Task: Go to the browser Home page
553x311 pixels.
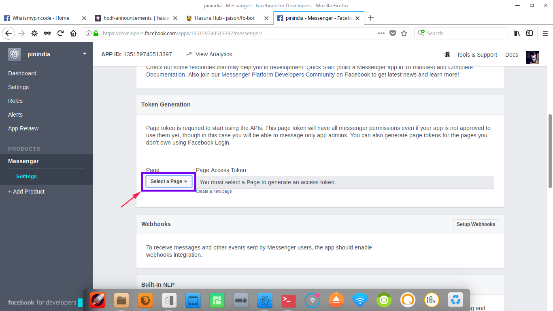Action: [73, 33]
